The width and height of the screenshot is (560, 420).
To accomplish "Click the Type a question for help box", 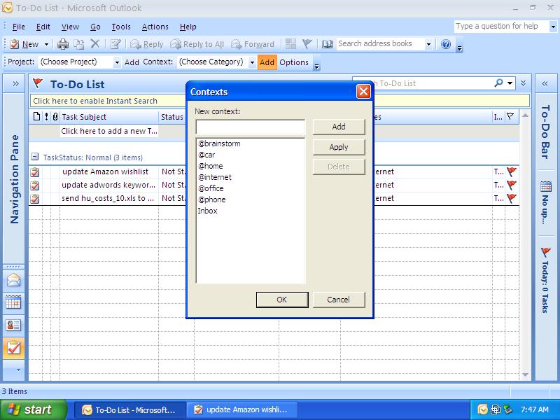I will (x=501, y=26).
